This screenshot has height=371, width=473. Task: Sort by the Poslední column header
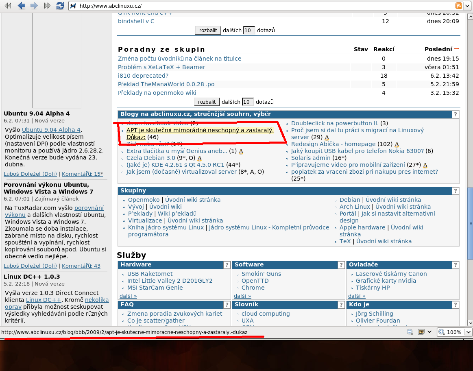(438, 49)
